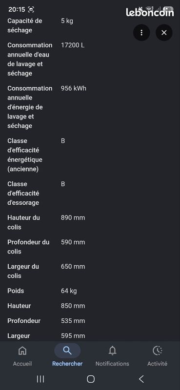Tap the 17200 L water consumption value
Image resolution: width=180 pixels, height=390 pixels.
(73, 45)
